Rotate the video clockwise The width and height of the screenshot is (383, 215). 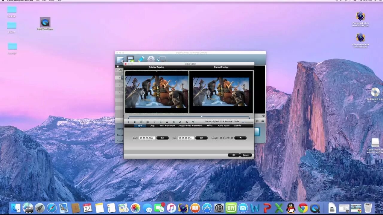pyautogui.click(x=186, y=122)
